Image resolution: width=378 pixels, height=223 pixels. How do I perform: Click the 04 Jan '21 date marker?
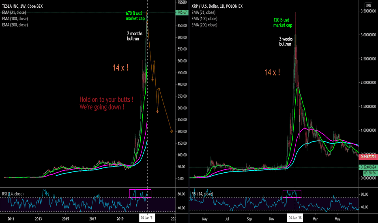147,218
